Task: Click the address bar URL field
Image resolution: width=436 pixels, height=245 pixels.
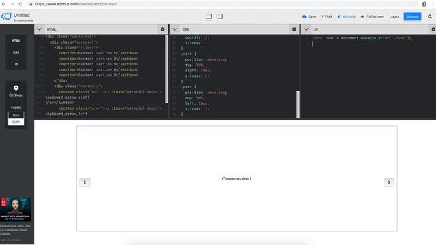Action: [223, 4]
